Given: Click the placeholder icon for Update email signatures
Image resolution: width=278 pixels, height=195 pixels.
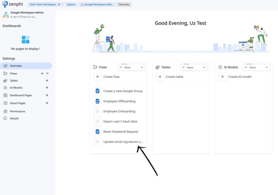Looking at the screenshot, I should click(97, 142).
